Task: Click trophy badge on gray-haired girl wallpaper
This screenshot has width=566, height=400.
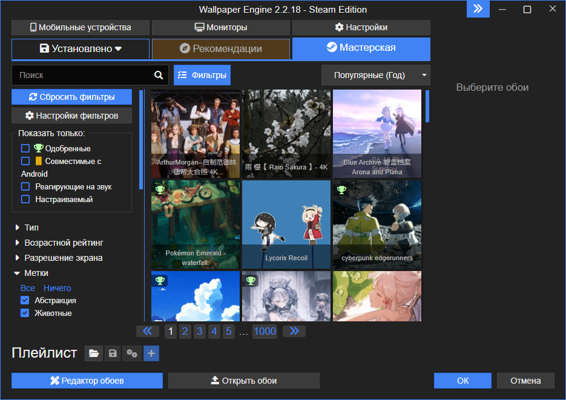Action: [251, 280]
